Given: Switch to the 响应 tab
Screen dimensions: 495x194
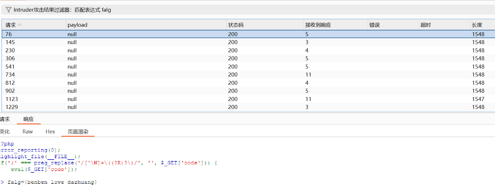Looking at the screenshot, I should pyautogui.click(x=28, y=119).
